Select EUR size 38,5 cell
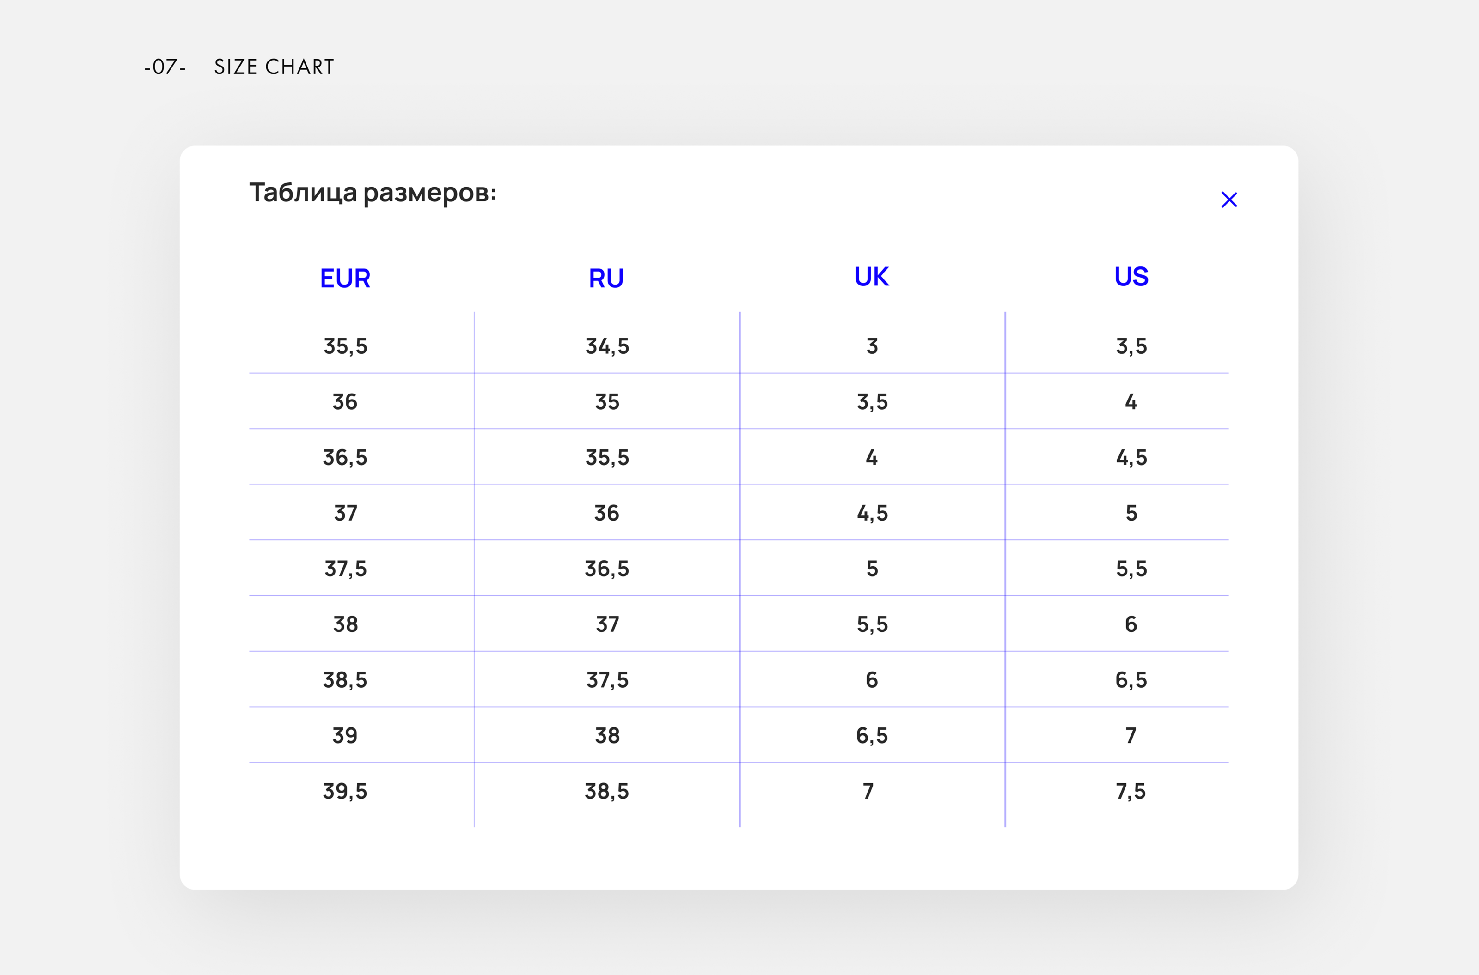Viewport: 1479px width, 975px height. coord(345,680)
